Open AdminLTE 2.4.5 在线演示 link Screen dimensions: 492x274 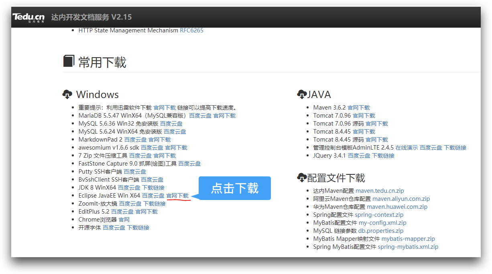(x=407, y=148)
